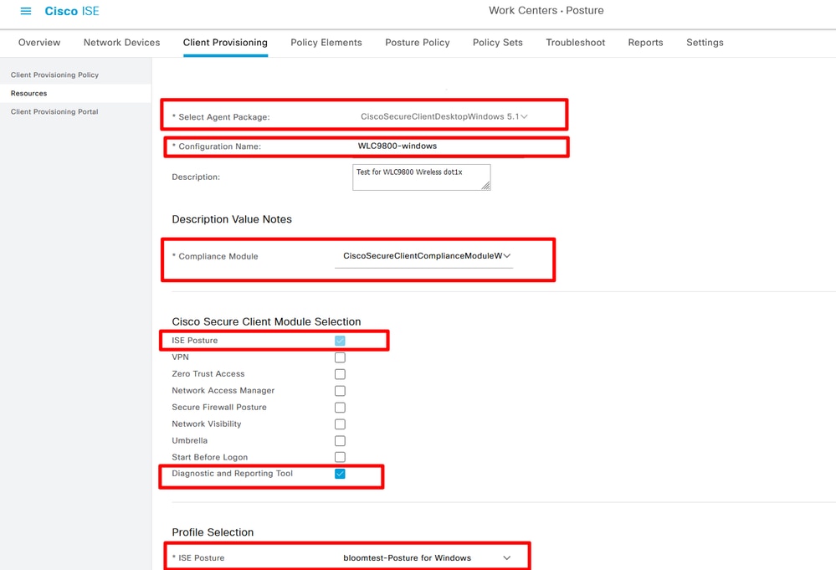Screen dimensions: 836x570
Task: Switch to Policy Sets tab
Action: coord(497,43)
